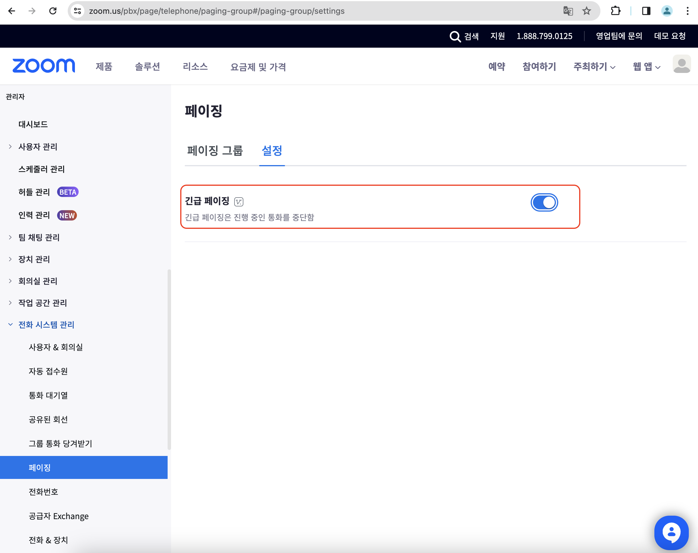Screen dimensions: 698x553
Task: Open the Zoom account avatar
Action: click(682, 64)
